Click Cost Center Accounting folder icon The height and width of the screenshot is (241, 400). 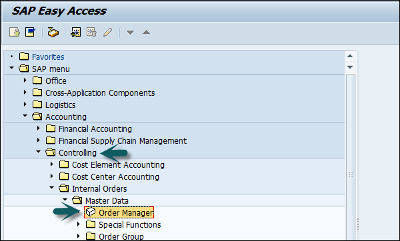click(x=64, y=176)
